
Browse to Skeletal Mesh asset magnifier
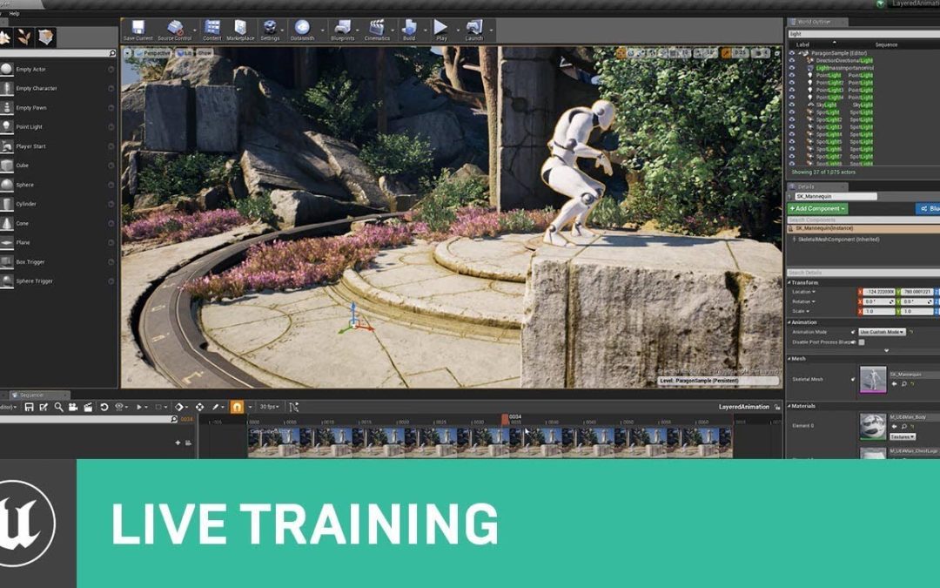pos(904,384)
